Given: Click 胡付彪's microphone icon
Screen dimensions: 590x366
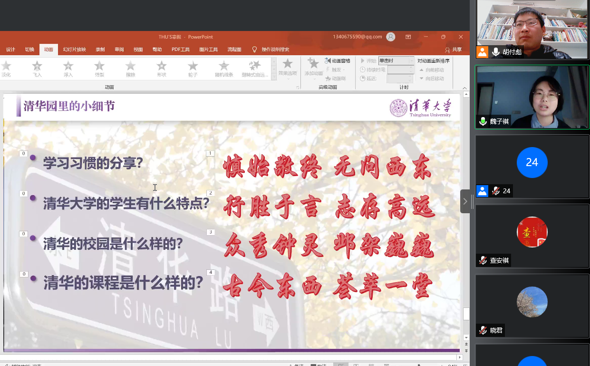Looking at the screenshot, I should coord(496,52).
